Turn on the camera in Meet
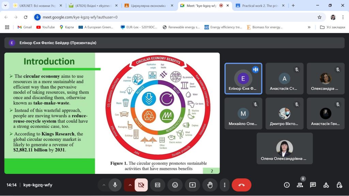 pos(141,185)
